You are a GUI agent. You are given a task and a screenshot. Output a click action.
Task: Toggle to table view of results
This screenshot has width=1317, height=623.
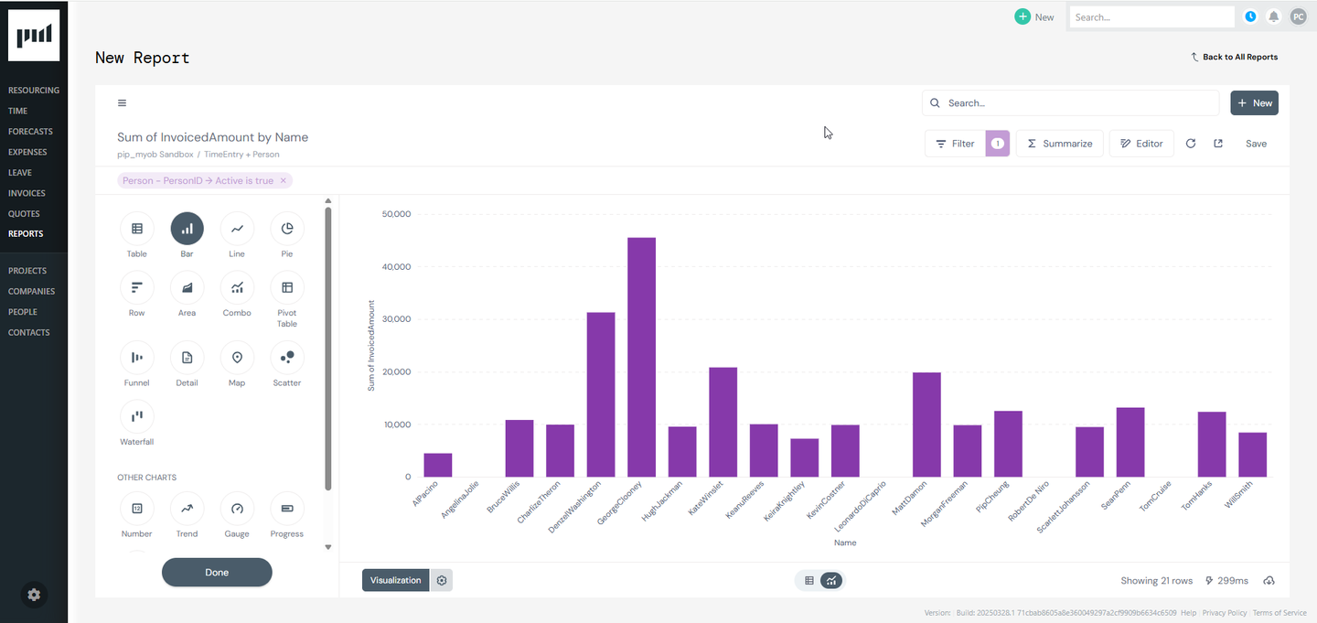click(x=808, y=580)
